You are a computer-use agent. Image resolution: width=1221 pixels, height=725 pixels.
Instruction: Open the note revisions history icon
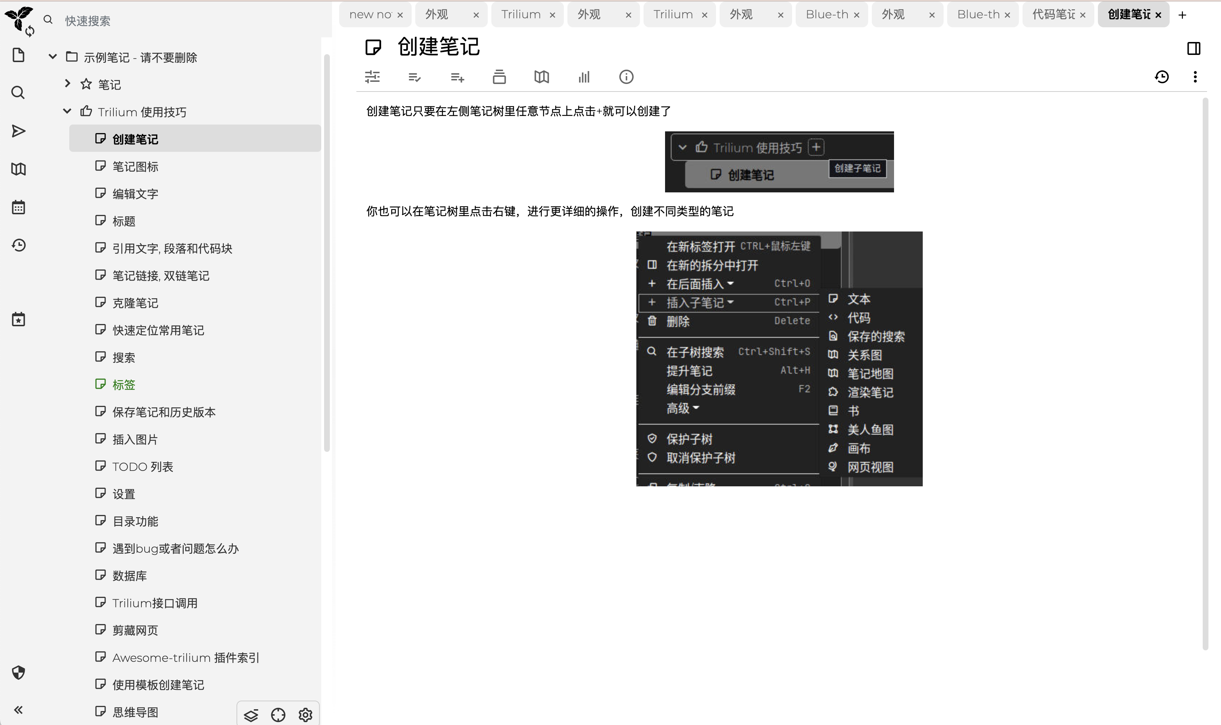pyautogui.click(x=1161, y=77)
